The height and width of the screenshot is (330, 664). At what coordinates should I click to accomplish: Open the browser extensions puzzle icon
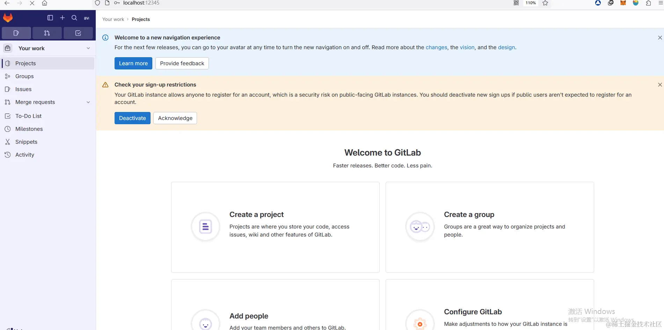648,3
